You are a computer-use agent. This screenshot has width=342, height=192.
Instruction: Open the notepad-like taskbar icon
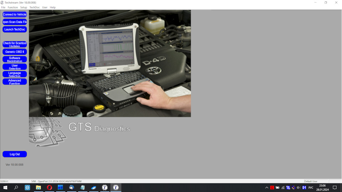click(82, 187)
